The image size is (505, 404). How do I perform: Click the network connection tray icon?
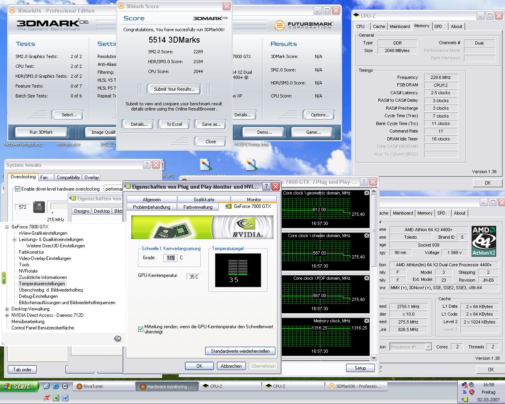pos(464,385)
